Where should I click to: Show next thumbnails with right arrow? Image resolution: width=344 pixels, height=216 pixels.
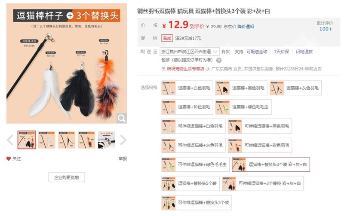click(123, 140)
